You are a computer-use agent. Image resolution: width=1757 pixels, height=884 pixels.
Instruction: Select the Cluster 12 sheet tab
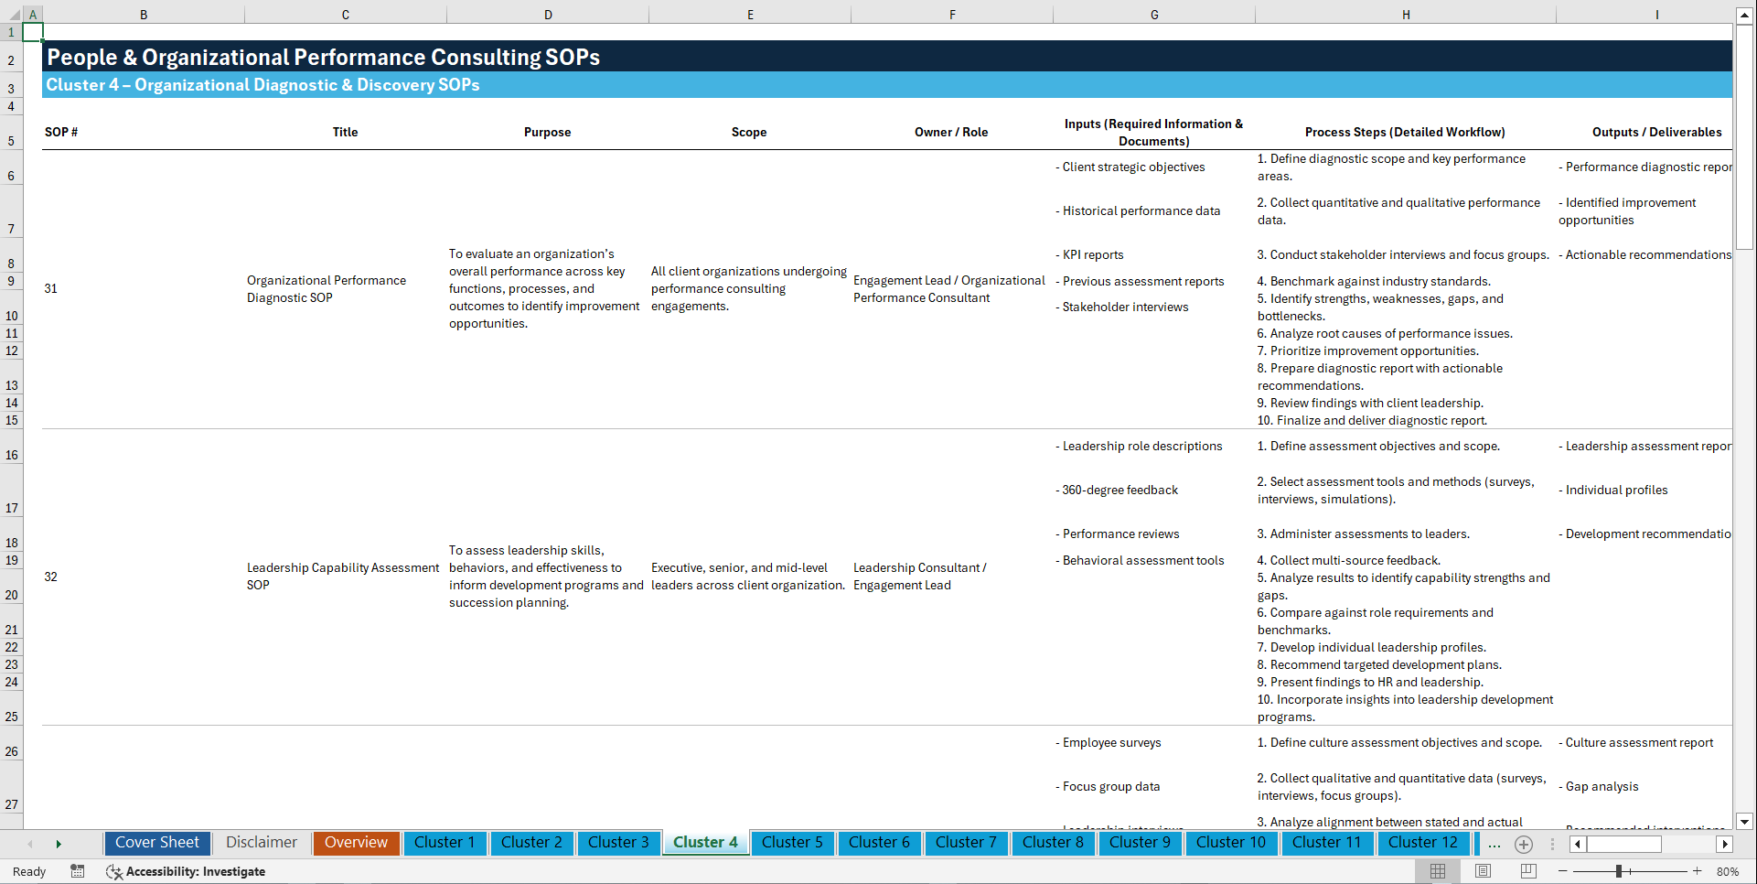point(1423,842)
